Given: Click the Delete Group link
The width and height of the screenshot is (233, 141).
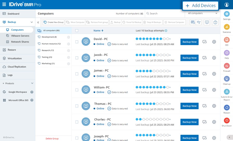Looking at the screenshot, I should point(52,138).
